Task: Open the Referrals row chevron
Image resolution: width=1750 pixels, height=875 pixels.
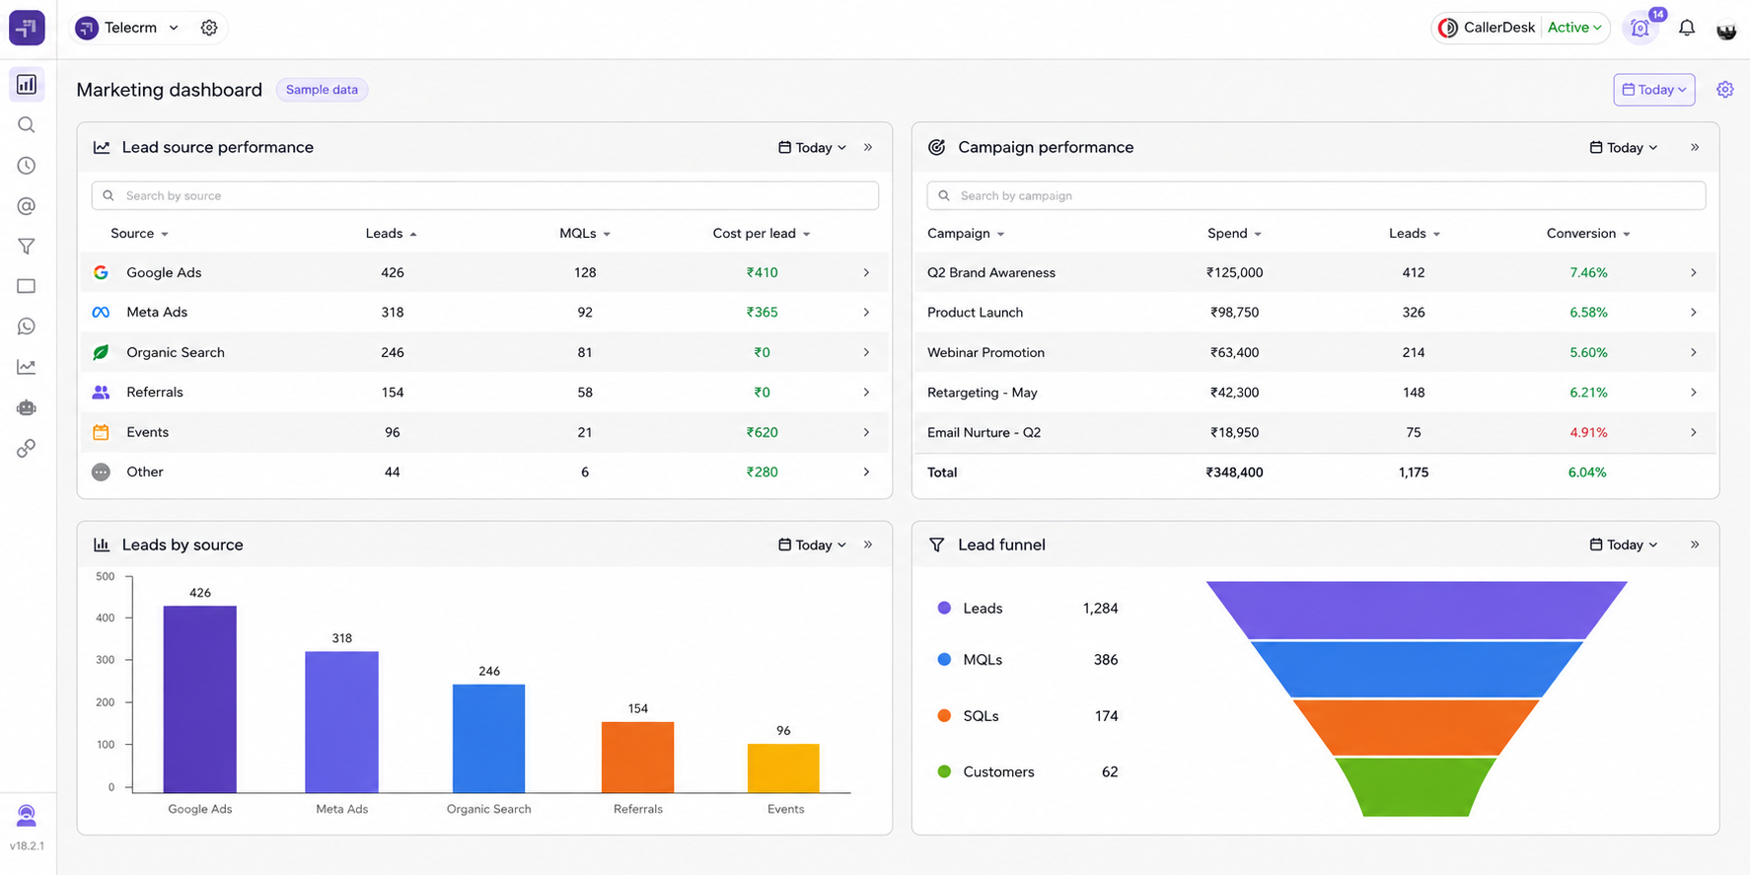Action: pos(866,392)
